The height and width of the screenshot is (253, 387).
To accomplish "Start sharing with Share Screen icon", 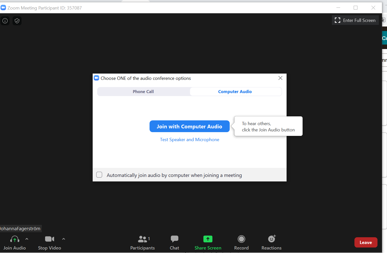I will 208,239.
